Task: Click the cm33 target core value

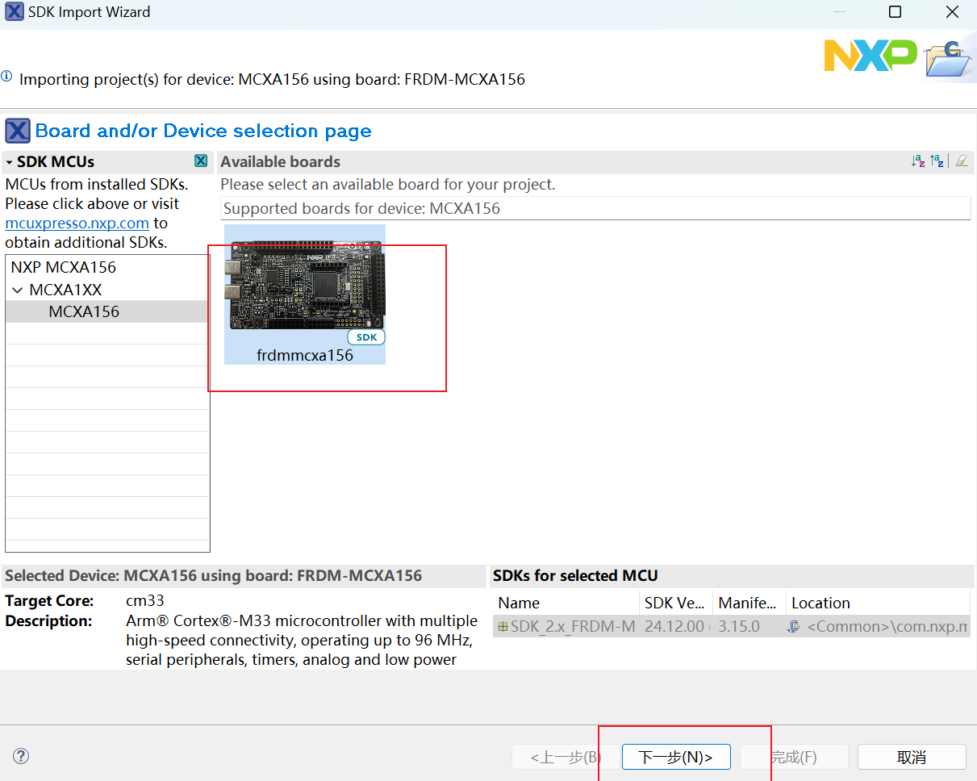Action: click(x=145, y=600)
